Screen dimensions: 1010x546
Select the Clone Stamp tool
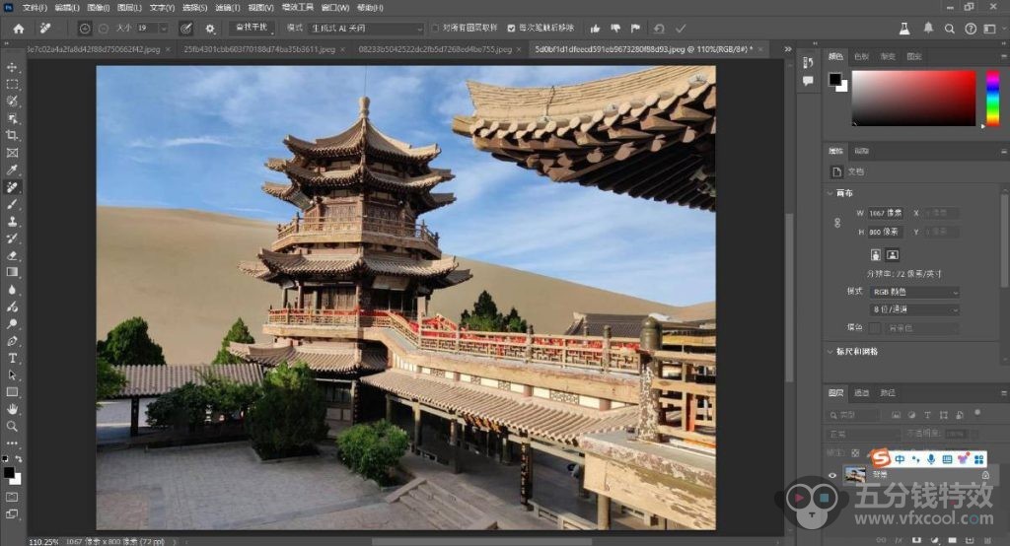(x=12, y=221)
